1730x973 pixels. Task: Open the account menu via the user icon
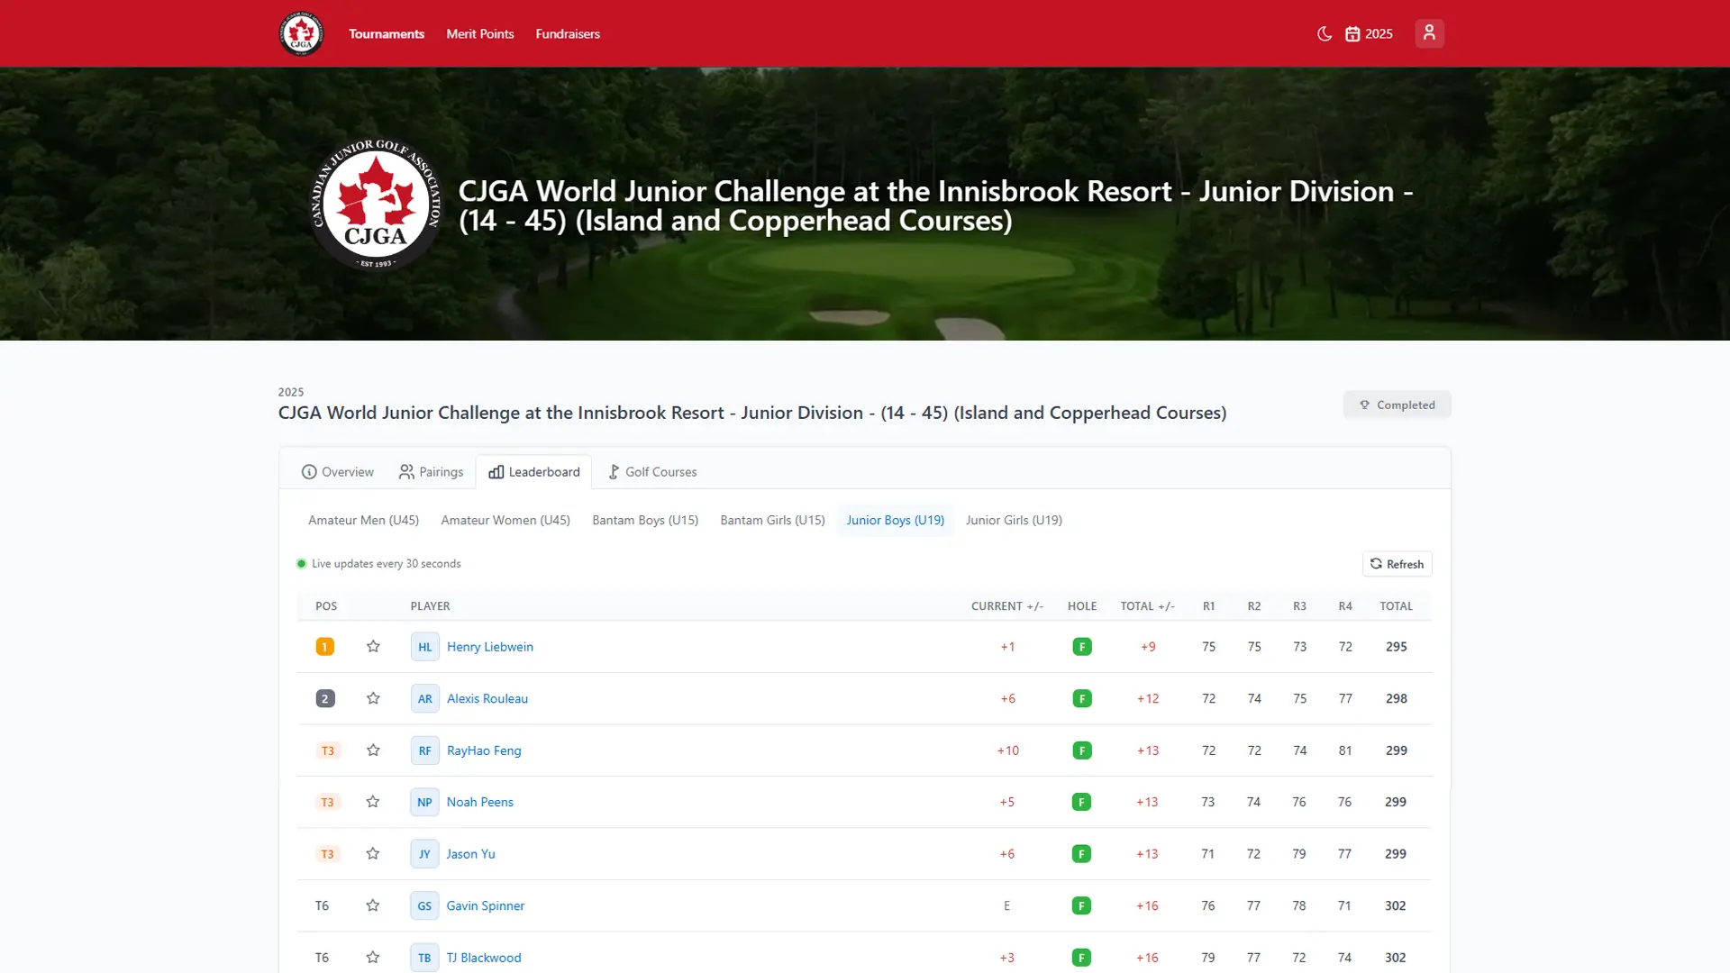coord(1429,33)
